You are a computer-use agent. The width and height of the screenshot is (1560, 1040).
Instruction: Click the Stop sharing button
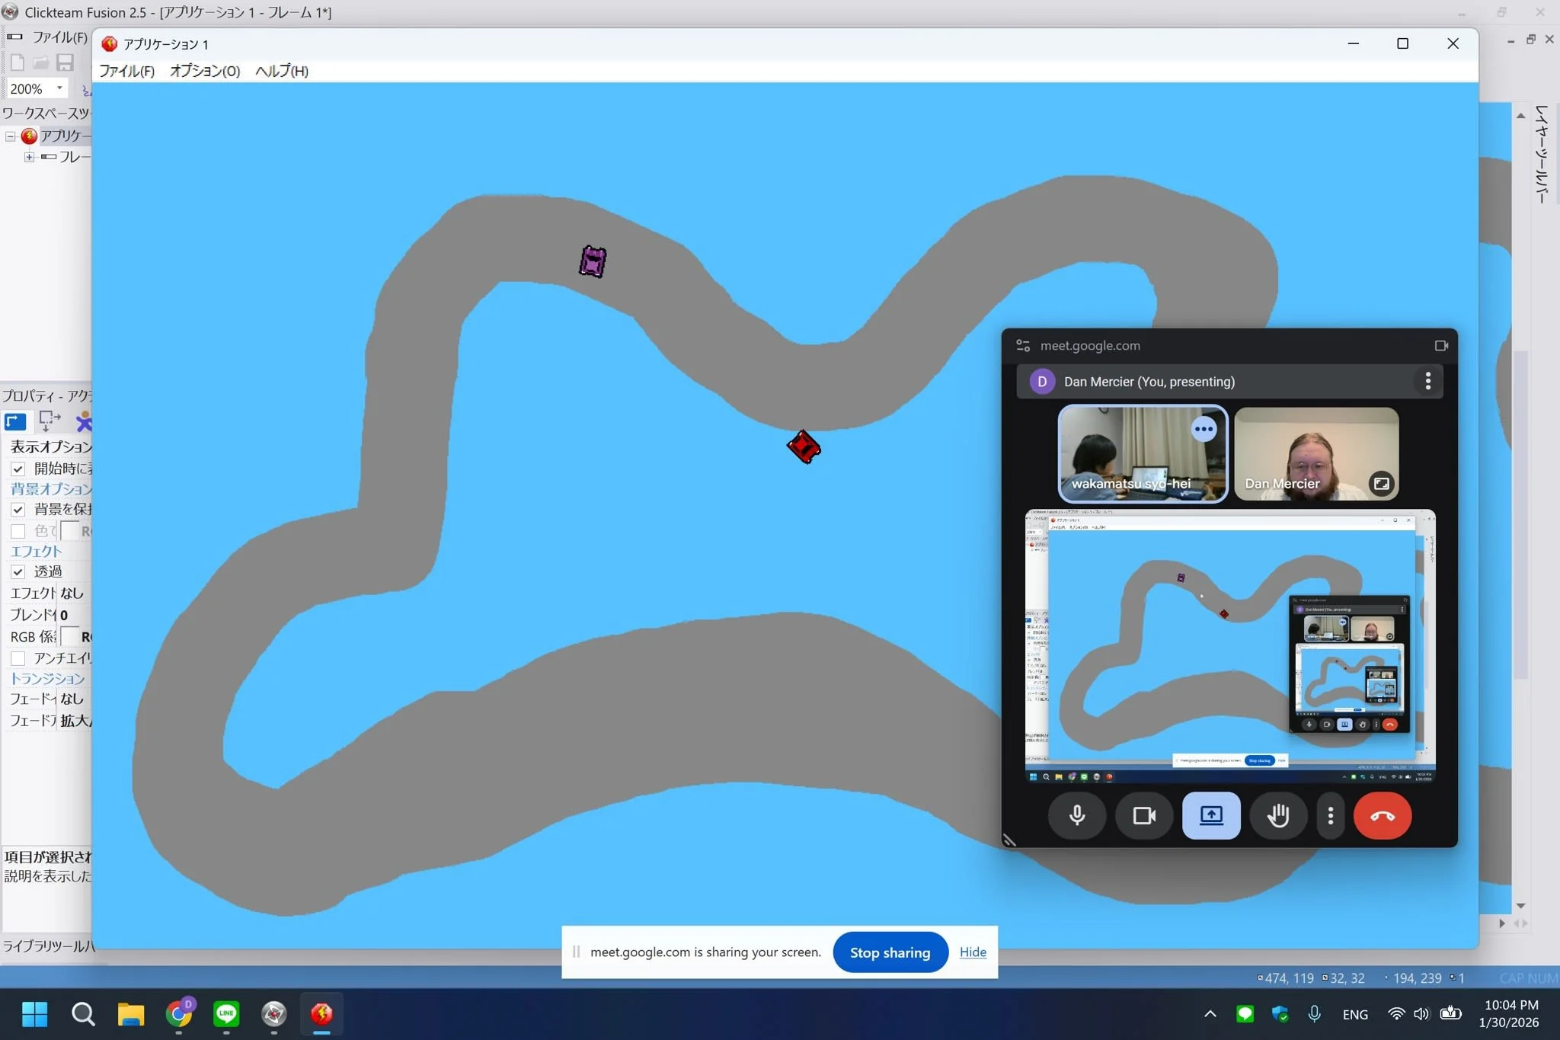pyautogui.click(x=890, y=952)
